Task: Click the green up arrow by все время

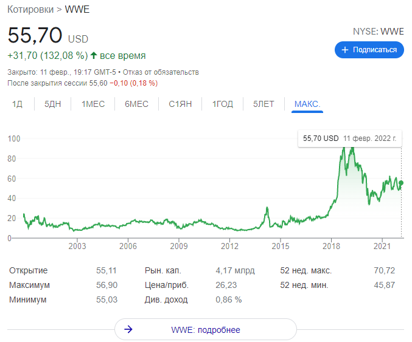Action: pyautogui.click(x=94, y=55)
